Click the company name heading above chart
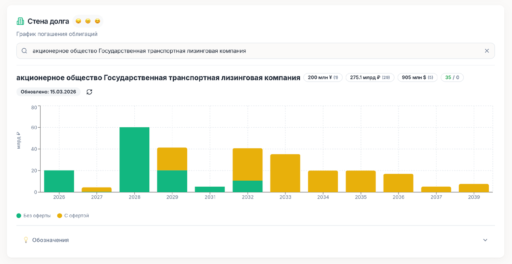The height and width of the screenshot is (264, 512). [158, 78]
